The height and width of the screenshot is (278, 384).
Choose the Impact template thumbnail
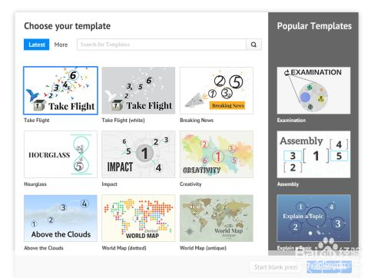pyautogui.click(x=138, y=154)
